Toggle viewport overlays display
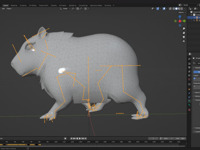The height and width of the screenshot is (150, 200). click(x=164, y=9)
